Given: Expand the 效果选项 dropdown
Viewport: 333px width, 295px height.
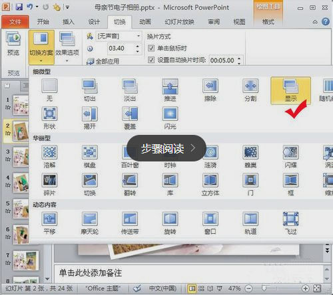Looking at the screenshot, I should click(67, 47).
